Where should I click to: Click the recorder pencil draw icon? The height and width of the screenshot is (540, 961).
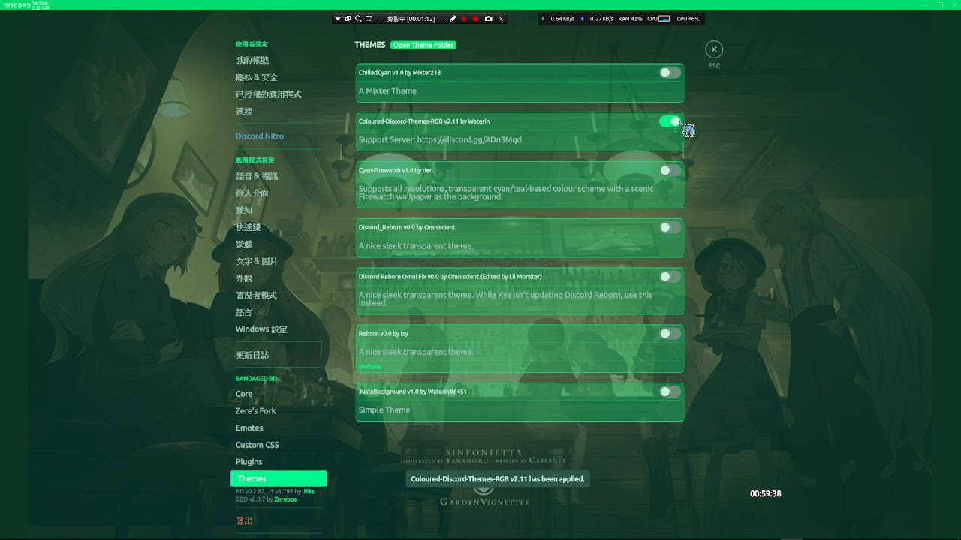tap(453, 19)
